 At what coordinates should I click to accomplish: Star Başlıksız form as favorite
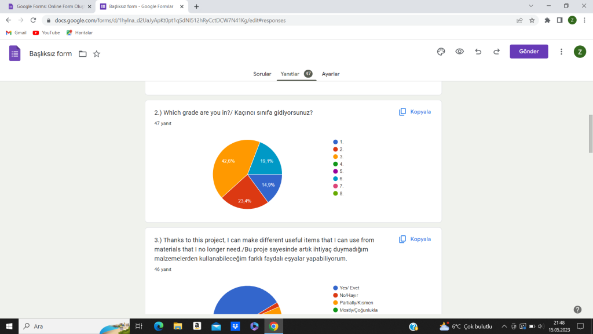point(97,53)
